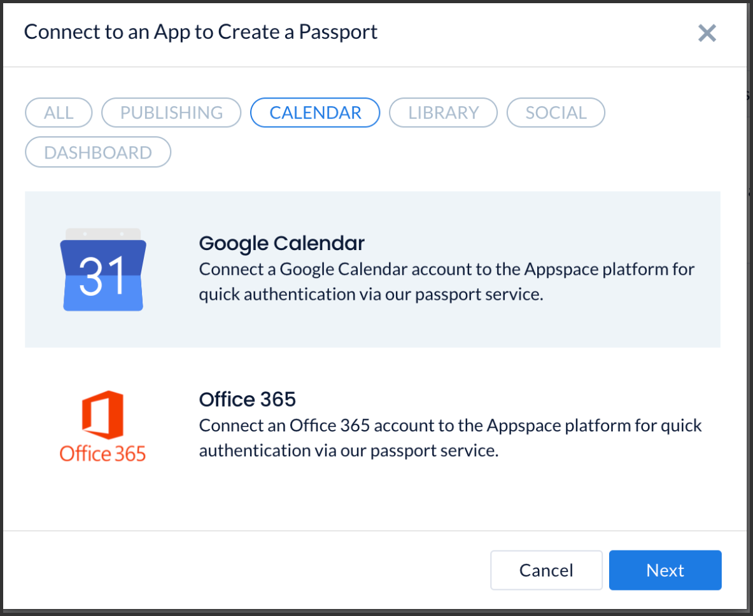The height and width of the screenshot is (616, 753).
Task: Click the dialog title Connect to an App
Action: [x=201, y=32]
